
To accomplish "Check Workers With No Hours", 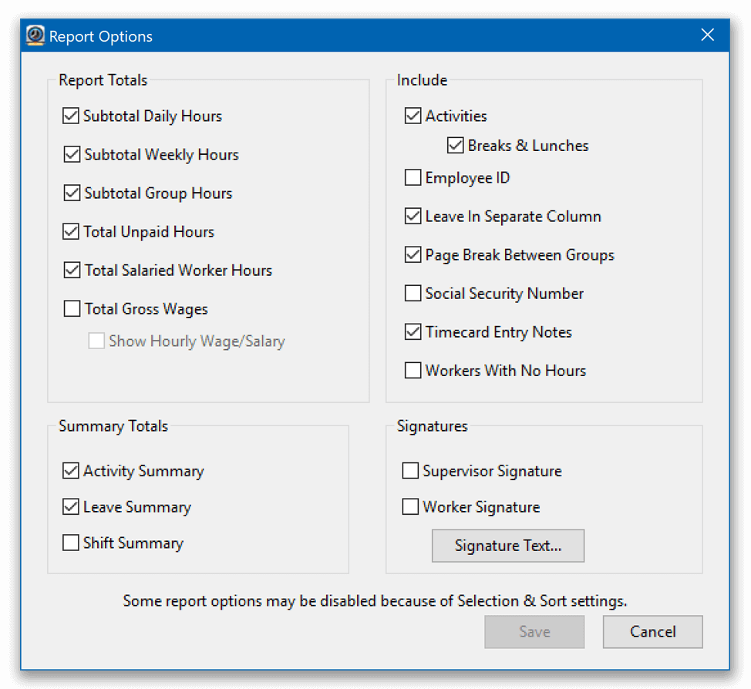I will [413, 370].
